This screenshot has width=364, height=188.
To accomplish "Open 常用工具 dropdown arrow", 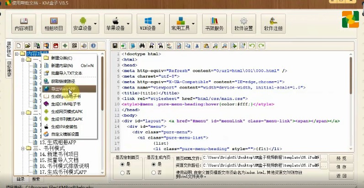I will pyautogui.click(x=193, y=24).
